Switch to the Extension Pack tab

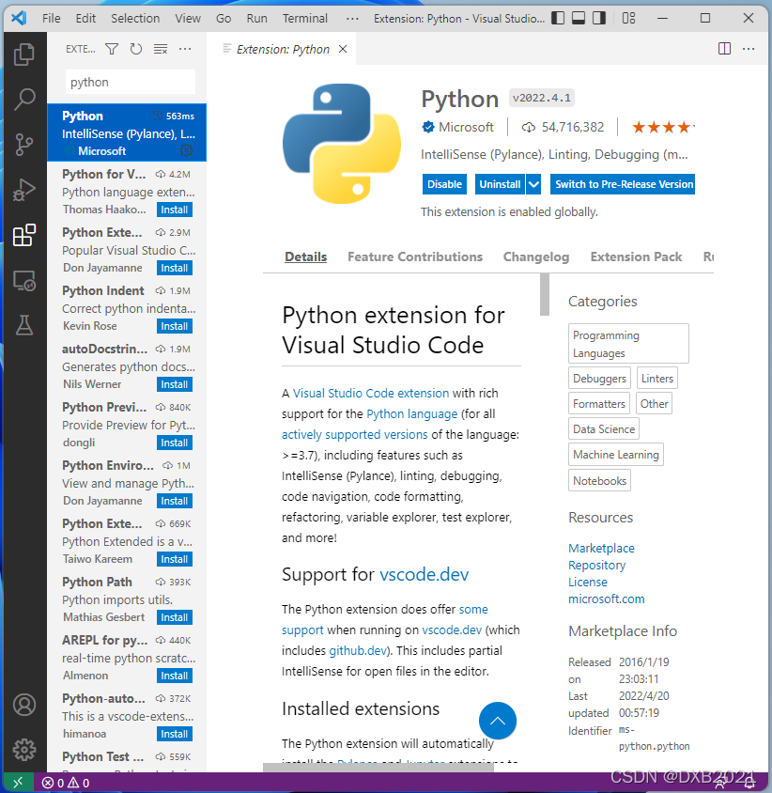pos(636,257)
